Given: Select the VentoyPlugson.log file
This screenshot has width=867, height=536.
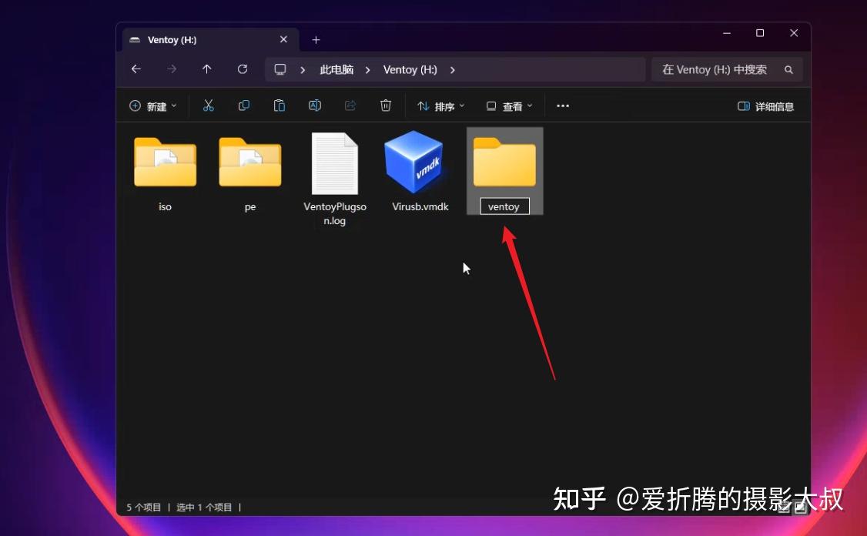Looking at the screenshot, I should (x=334, y=166).
